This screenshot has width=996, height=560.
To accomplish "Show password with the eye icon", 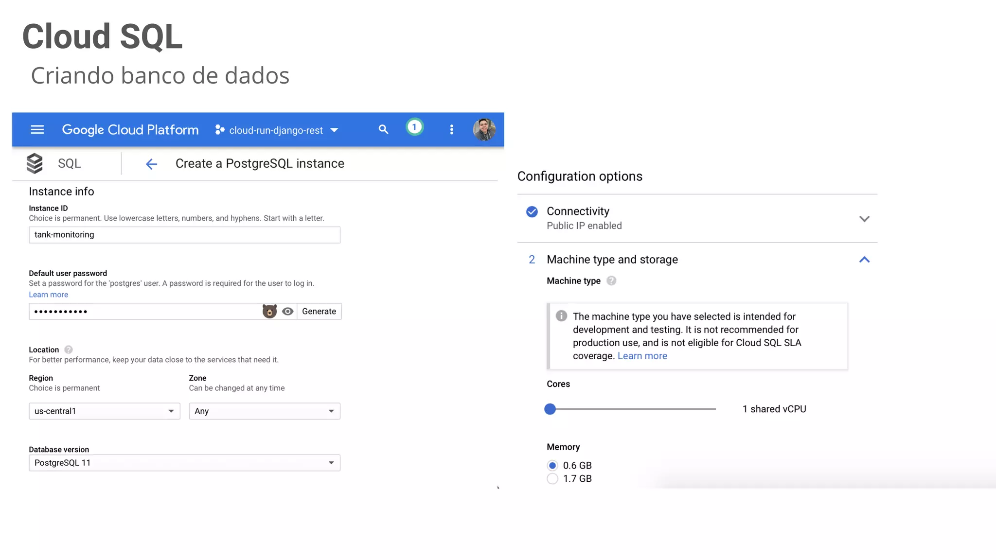I will (288, 312).
